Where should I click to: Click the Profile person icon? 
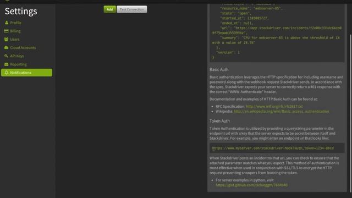(x=7, y=23)
